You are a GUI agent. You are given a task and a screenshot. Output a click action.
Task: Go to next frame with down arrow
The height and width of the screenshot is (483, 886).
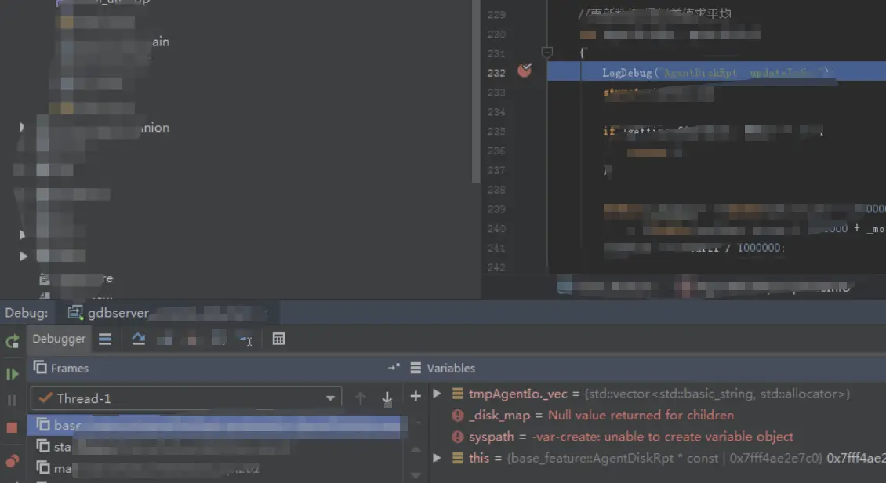click(387, 398)
